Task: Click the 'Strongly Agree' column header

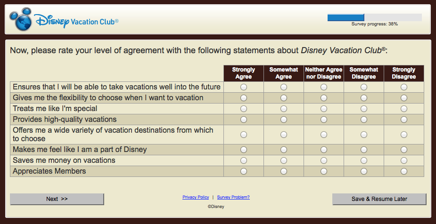Action: 244,73
